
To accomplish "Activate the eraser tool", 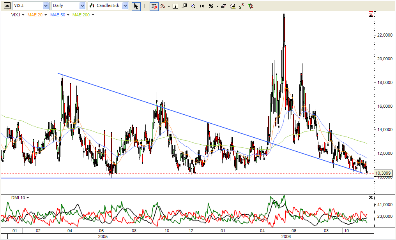I will tap(223, 6).
